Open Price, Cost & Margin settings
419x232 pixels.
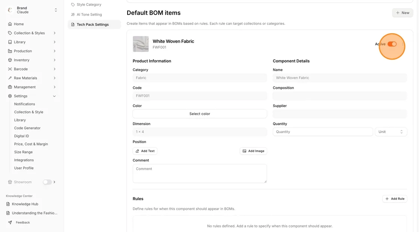(31, 144)
